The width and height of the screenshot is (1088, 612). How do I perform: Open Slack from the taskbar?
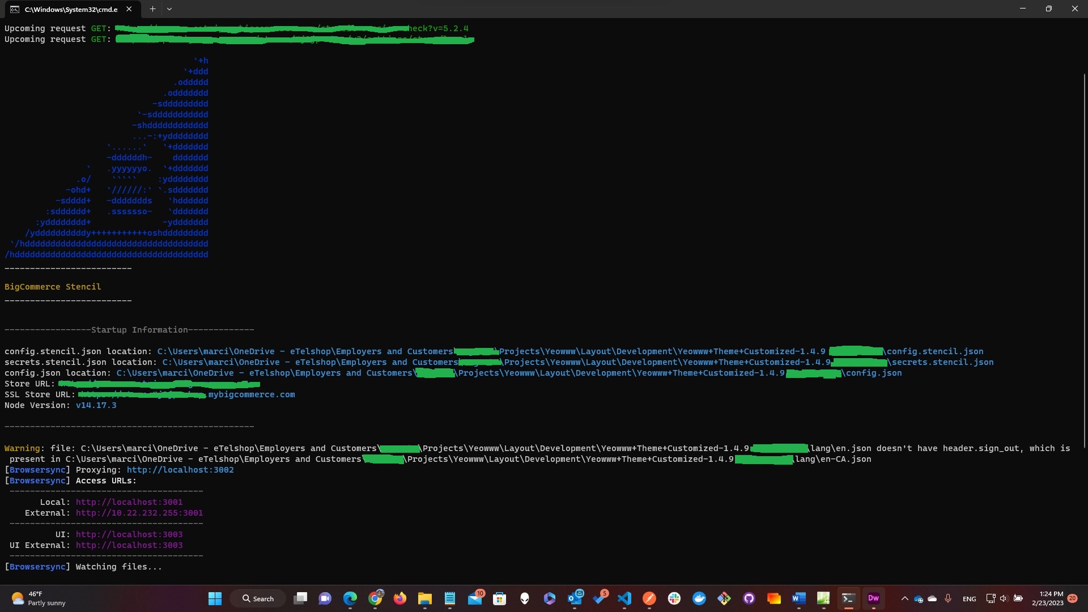[x=674, y=598]
